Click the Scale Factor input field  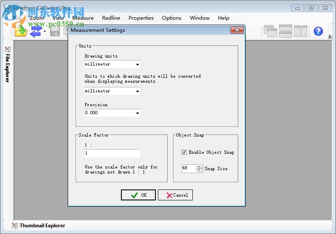(113, 153)
